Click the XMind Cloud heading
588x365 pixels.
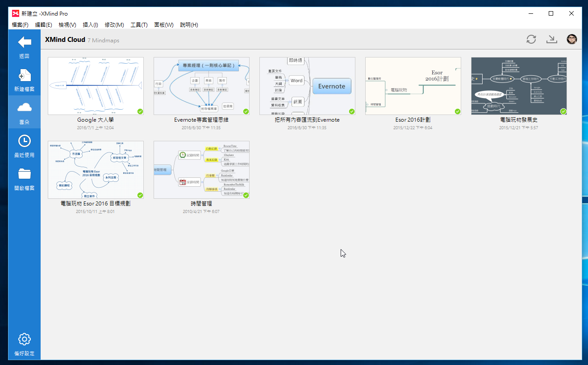tap(65, 40)
